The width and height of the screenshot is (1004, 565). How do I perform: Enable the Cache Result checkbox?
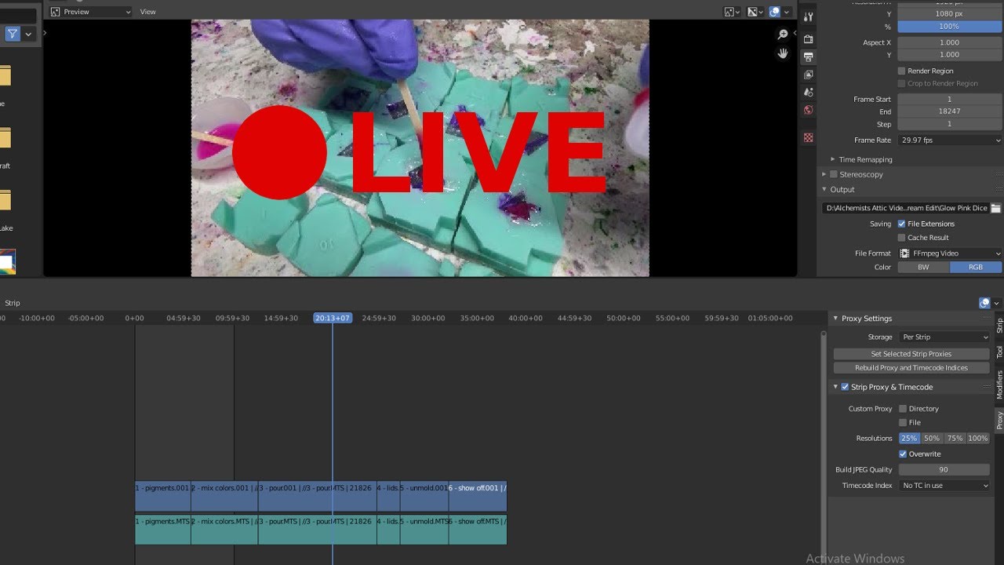(x=902, y=237)
